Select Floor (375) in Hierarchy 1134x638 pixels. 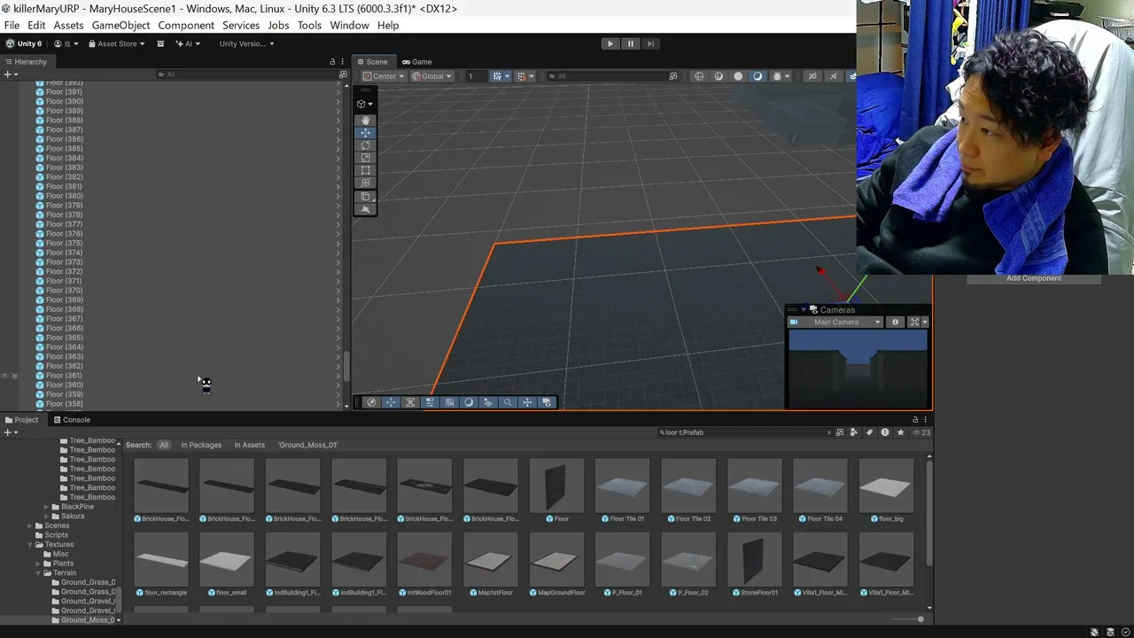coord(64,244)
